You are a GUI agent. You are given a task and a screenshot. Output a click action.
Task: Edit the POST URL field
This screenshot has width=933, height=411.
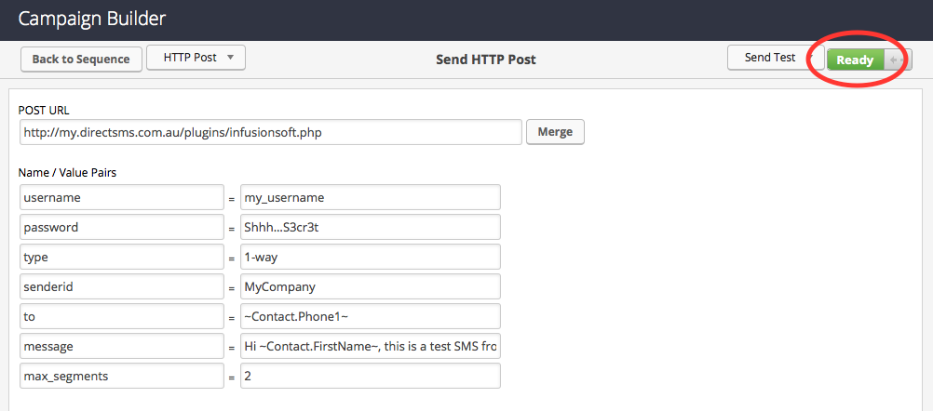(271, 132)
